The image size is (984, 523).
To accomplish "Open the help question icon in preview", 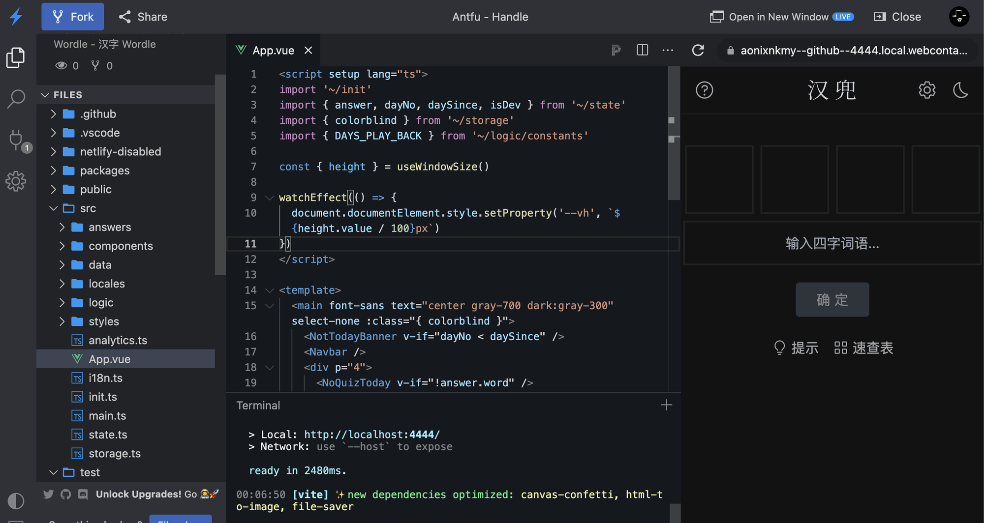I will click(x=705, y=90).
